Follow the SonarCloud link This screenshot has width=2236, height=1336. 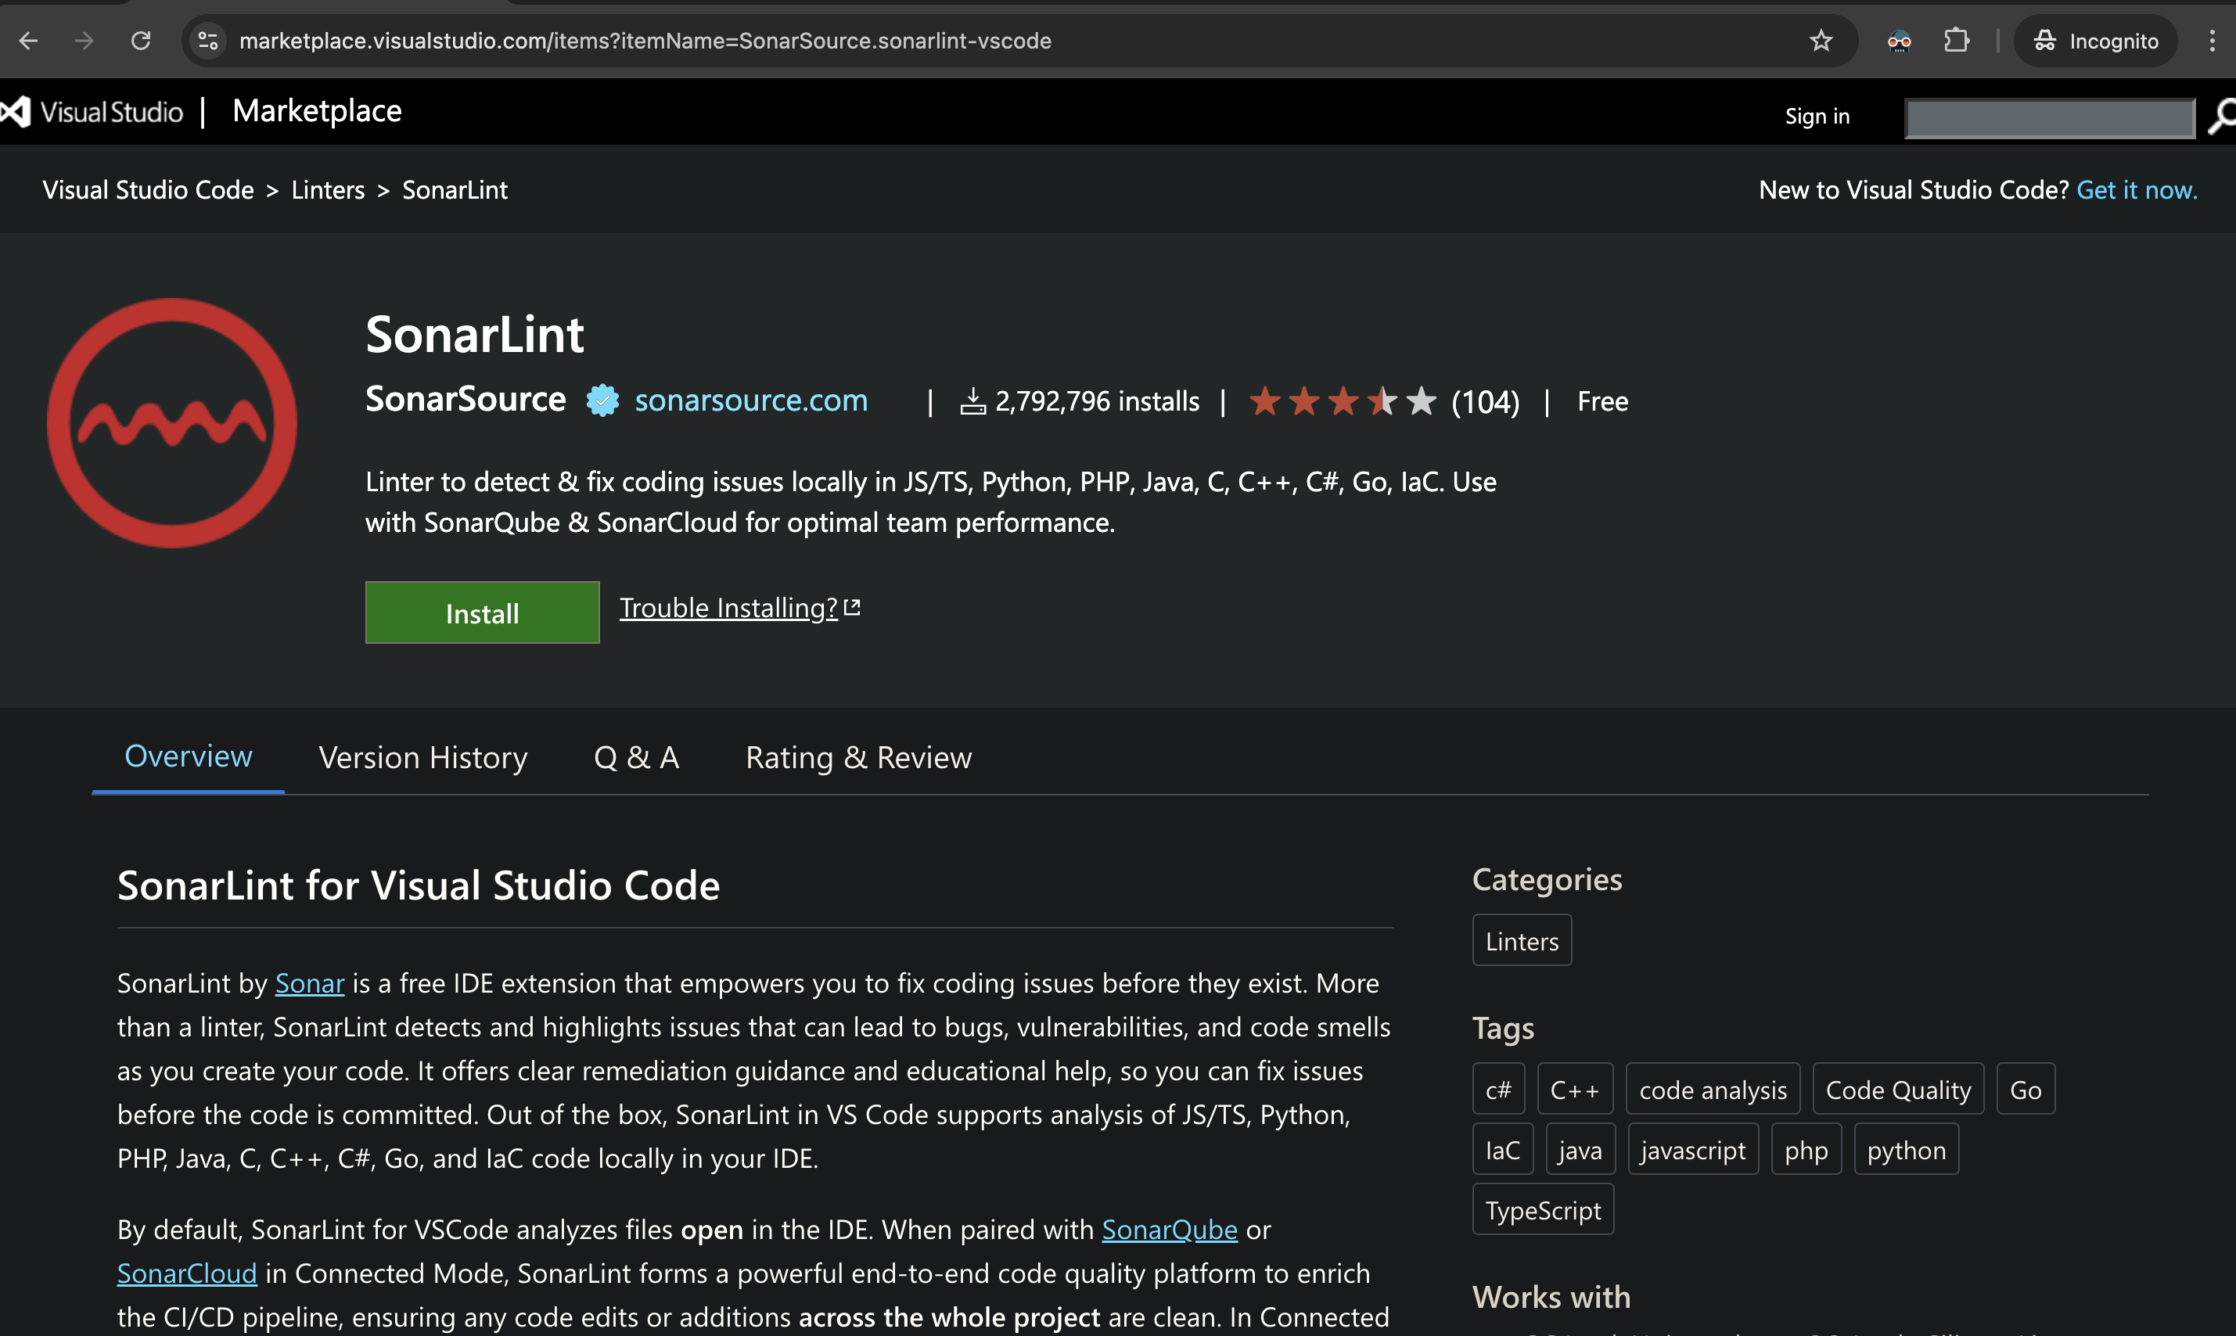[186, 1273]
